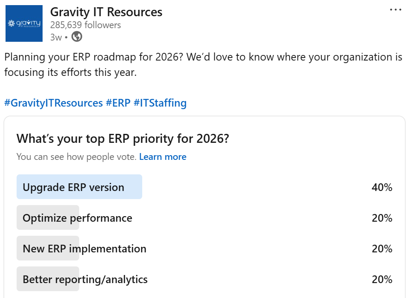Click the globe public visibility icon
The width and height of the screenshot is (413, 298).
tap(77, 37)
